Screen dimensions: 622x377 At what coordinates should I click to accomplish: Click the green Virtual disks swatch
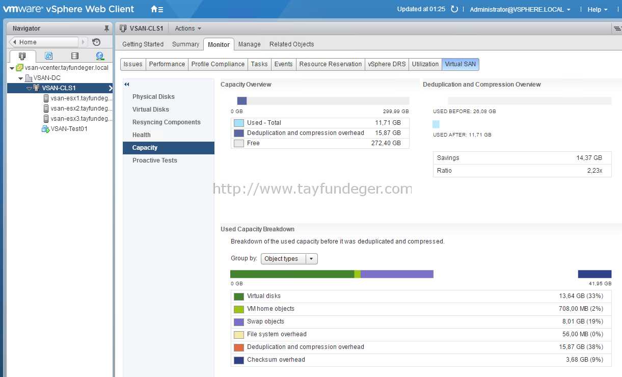pyautogui.click(x=239, y=296)
